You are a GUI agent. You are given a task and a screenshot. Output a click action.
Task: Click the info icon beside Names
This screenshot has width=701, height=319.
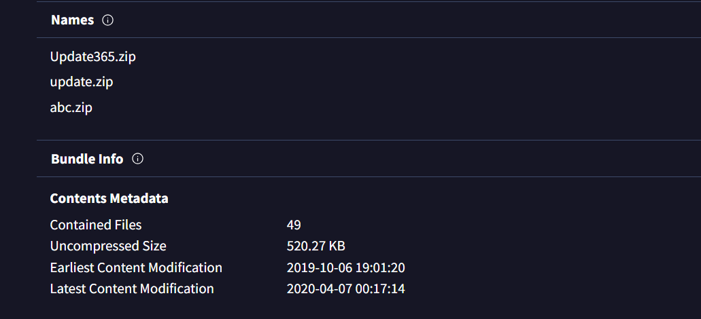[x=107, y=20]
